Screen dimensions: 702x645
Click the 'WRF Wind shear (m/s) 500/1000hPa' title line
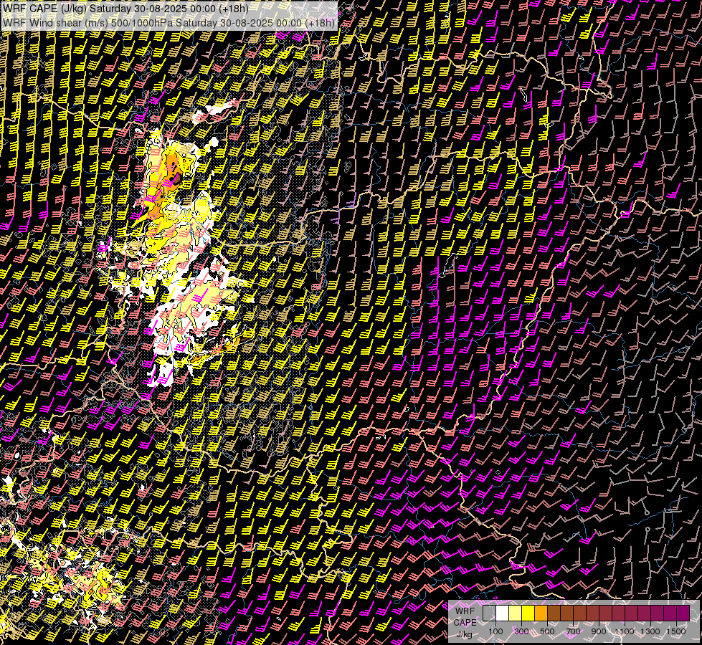pyautogui.click(x=169, y=23)
